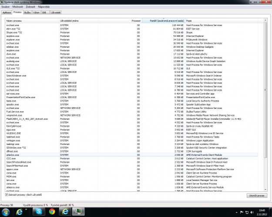Select the 'explorer.exe' process
Screen dimensions: 272x217
(x=131, y=39)
